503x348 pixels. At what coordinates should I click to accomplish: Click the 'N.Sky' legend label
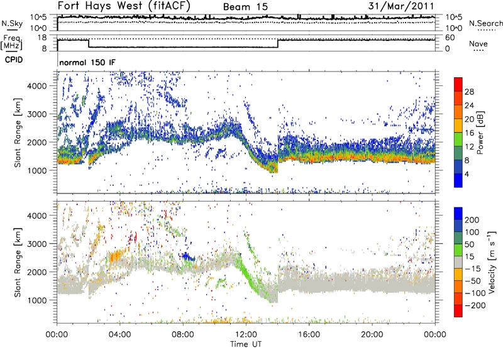click(12, 23)
